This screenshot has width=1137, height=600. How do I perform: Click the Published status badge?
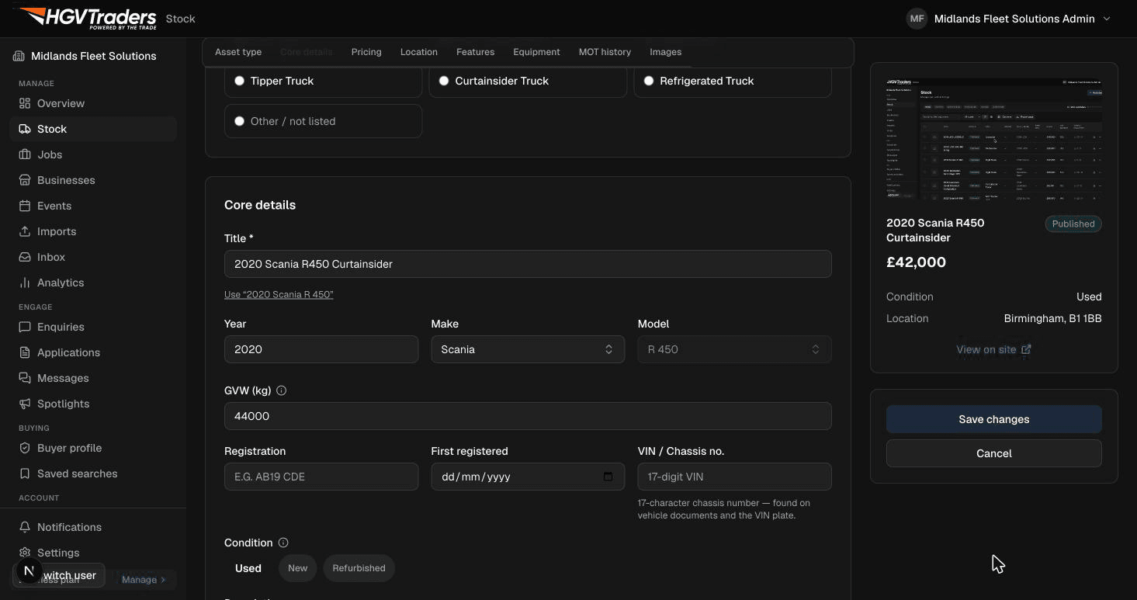point(1073,224)
